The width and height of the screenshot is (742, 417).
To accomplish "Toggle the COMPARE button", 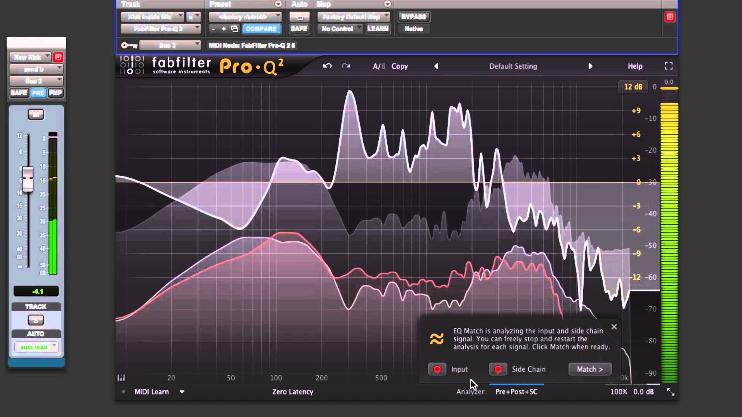I will pos(261,29).
